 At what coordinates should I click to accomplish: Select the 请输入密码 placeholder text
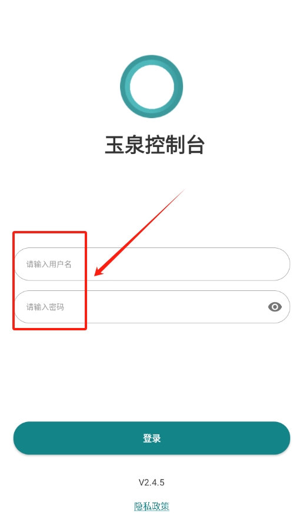click(x=45, y=307)
